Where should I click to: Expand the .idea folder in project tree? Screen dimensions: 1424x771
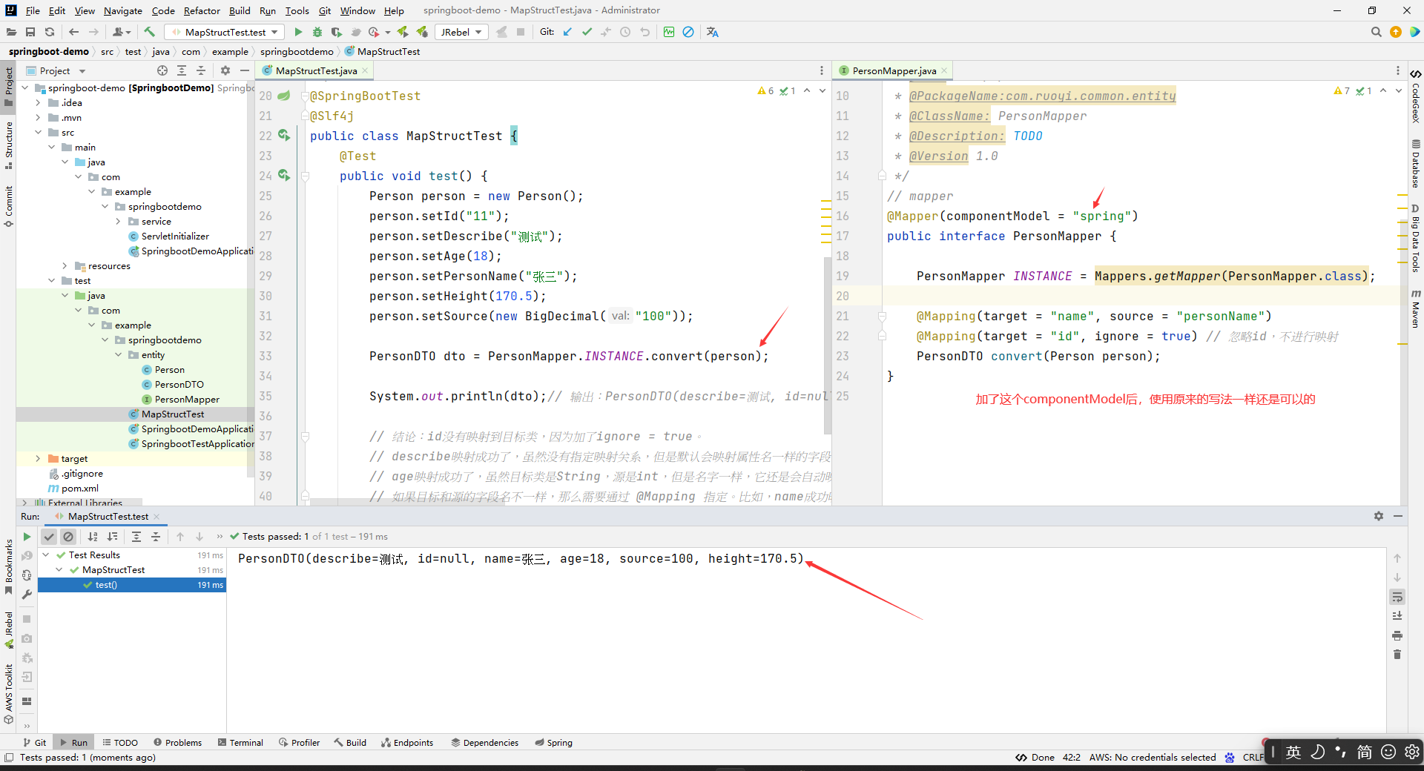pyautogui.click(x=38, y=103)
